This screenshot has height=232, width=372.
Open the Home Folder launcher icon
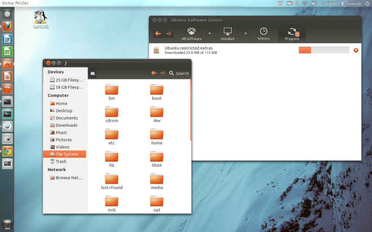point(7,64)
